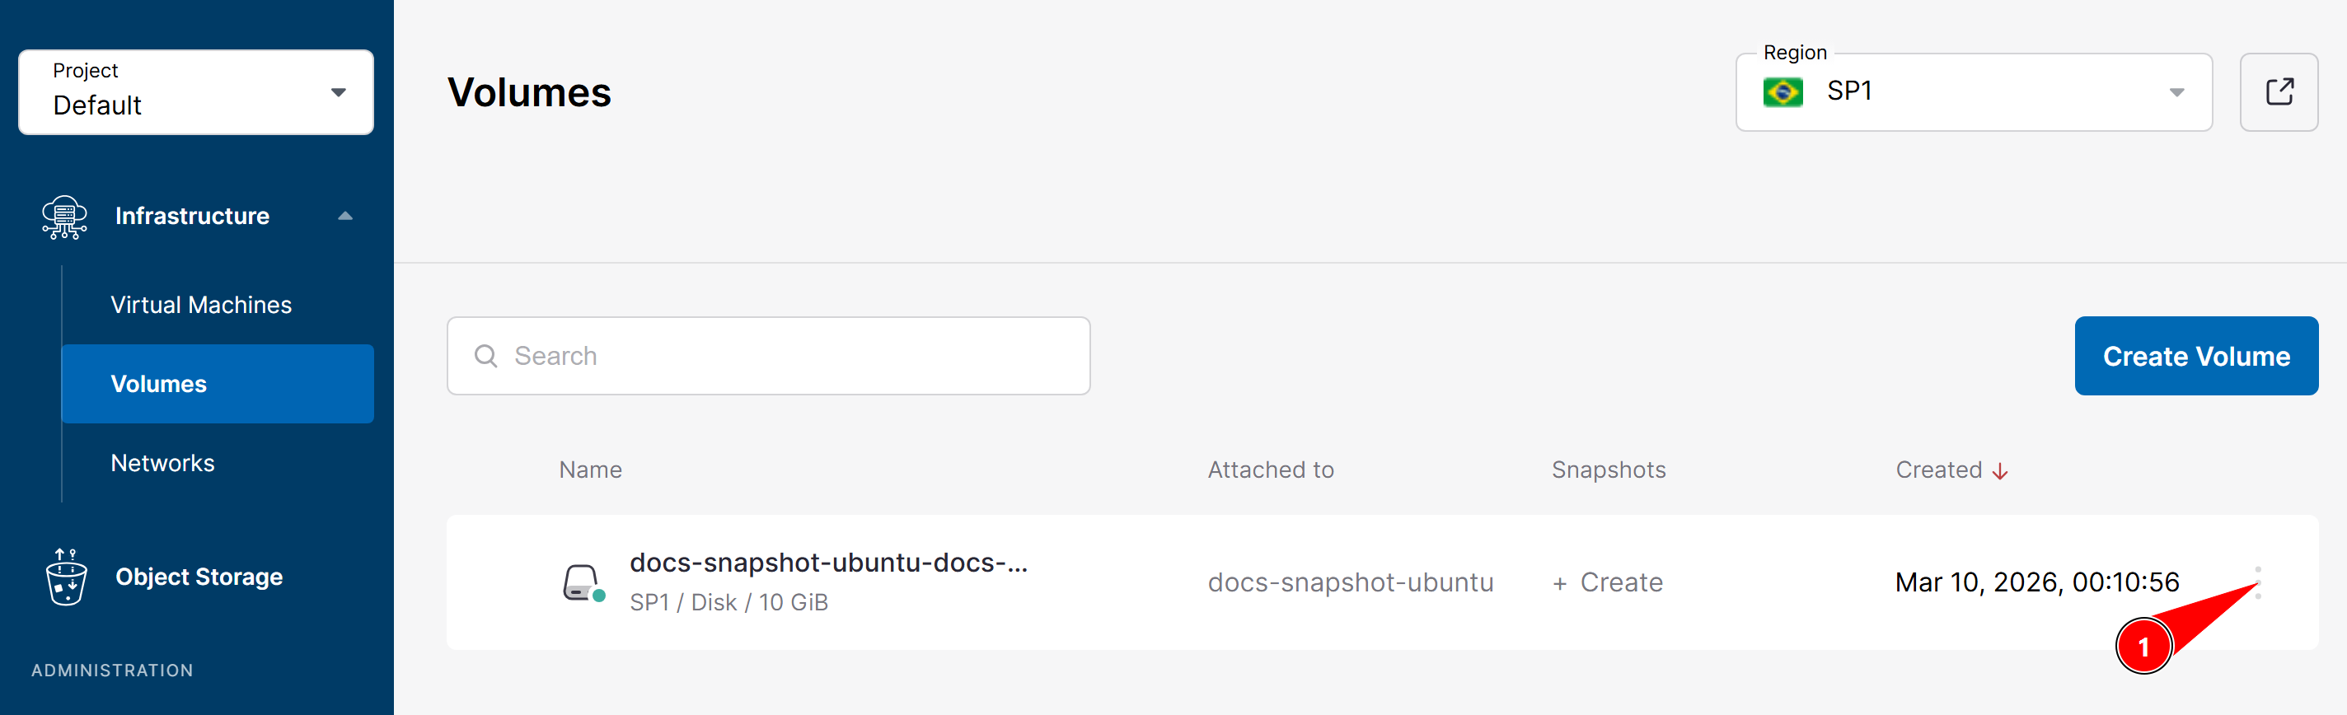
Task: Click the Create Volume button
Action: (x=2195, y=356)
